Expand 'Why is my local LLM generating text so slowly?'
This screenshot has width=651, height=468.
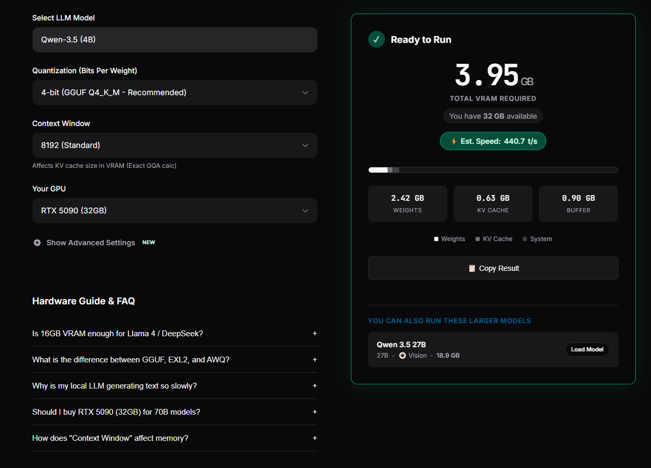(175, 386)
